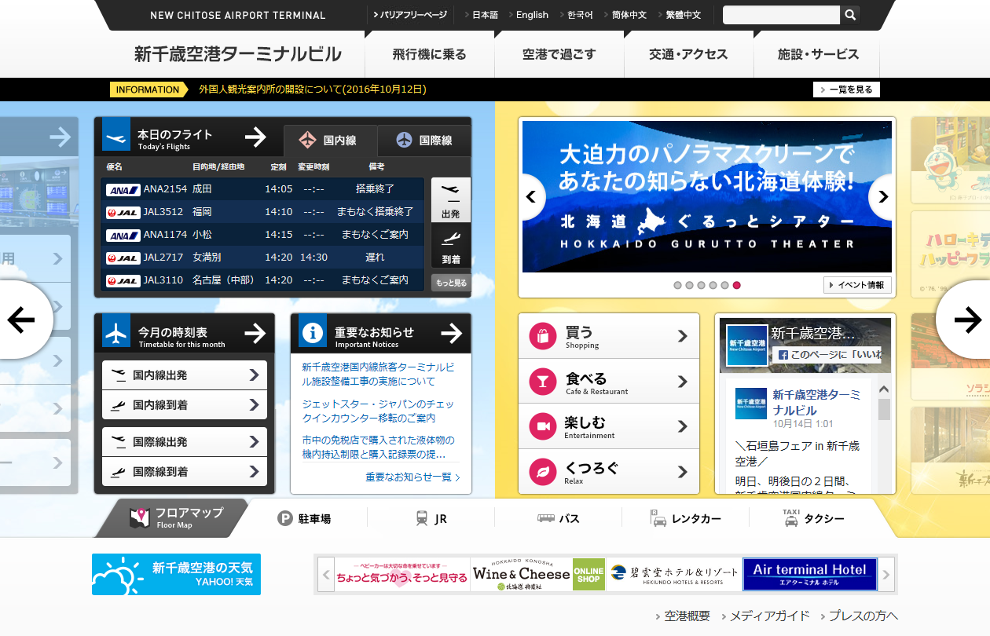Image resolution: width=990 pixels, height=636 pixels.
Task: Open 飛行機に乗る menu
Action: click(x=430, y=54)
